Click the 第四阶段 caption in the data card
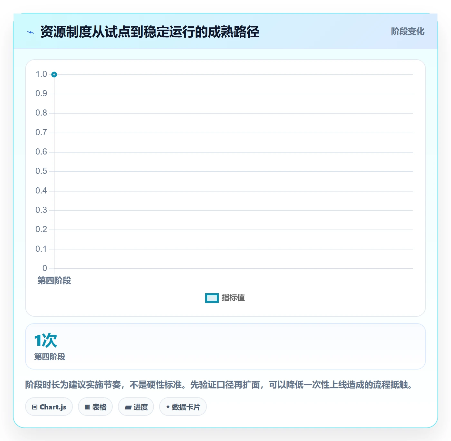The height and width of the screenshot is (441, 451). tap(50, 357)
